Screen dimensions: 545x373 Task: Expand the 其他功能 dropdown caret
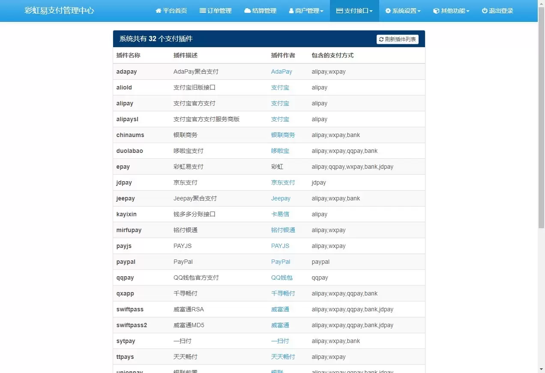point(468,11)
